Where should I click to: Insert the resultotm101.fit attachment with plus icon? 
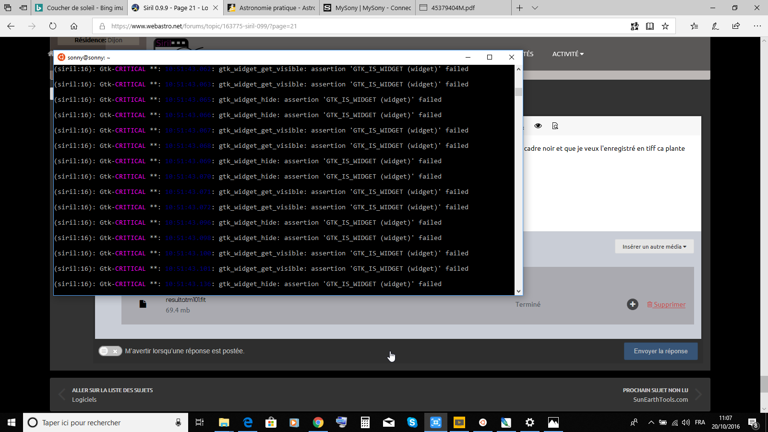633,304
